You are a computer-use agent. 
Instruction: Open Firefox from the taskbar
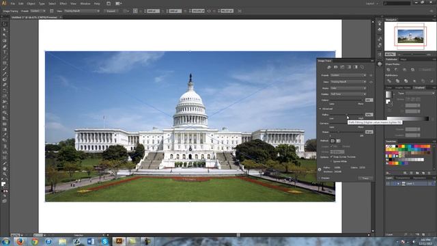20,241
